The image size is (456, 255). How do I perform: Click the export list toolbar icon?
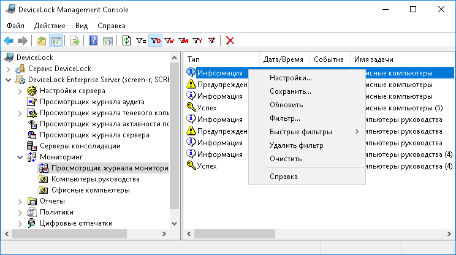point(75,41)
